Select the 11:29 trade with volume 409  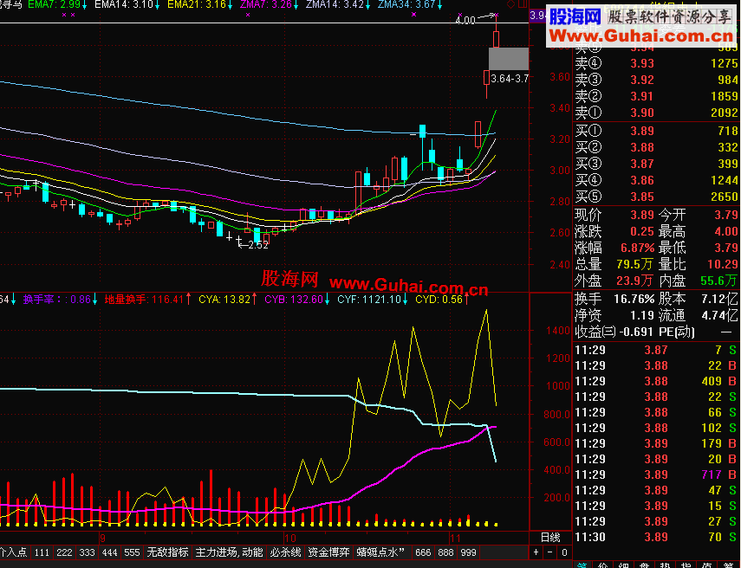656,381
